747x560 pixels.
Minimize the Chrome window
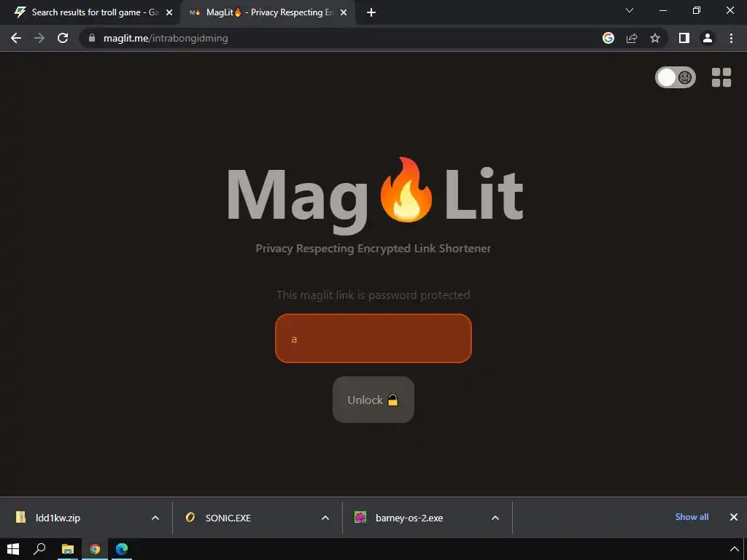click(662, 10)
